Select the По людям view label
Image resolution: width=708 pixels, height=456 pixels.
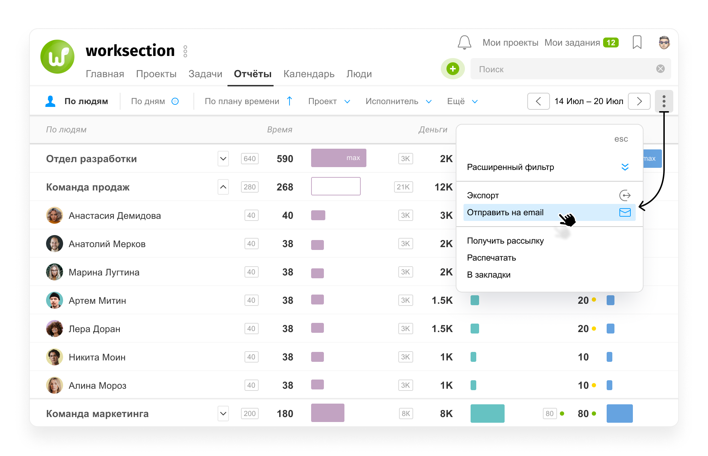86,101
